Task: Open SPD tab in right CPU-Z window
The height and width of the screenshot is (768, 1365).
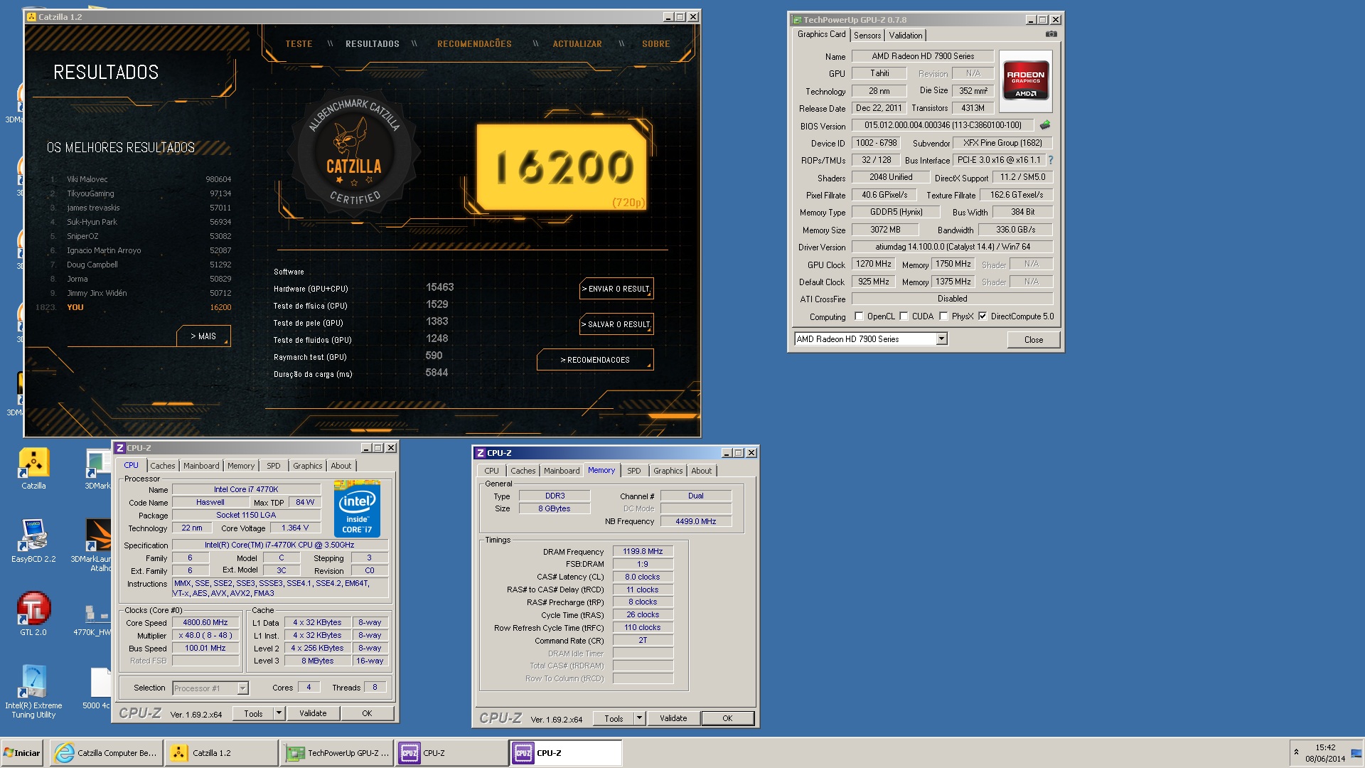Action: click(633, 471)
